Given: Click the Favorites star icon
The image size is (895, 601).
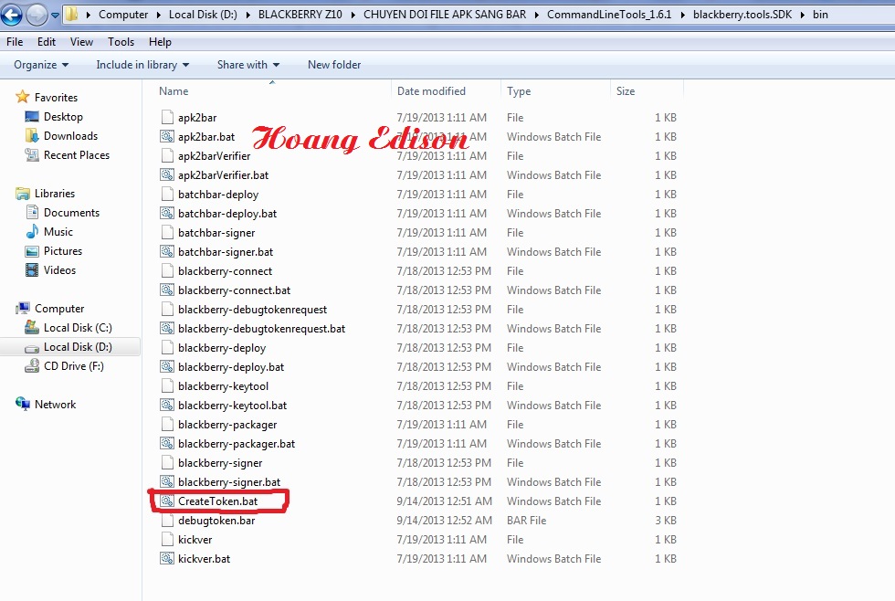Looking at the screenshot, I should click(x=22, y=97).
